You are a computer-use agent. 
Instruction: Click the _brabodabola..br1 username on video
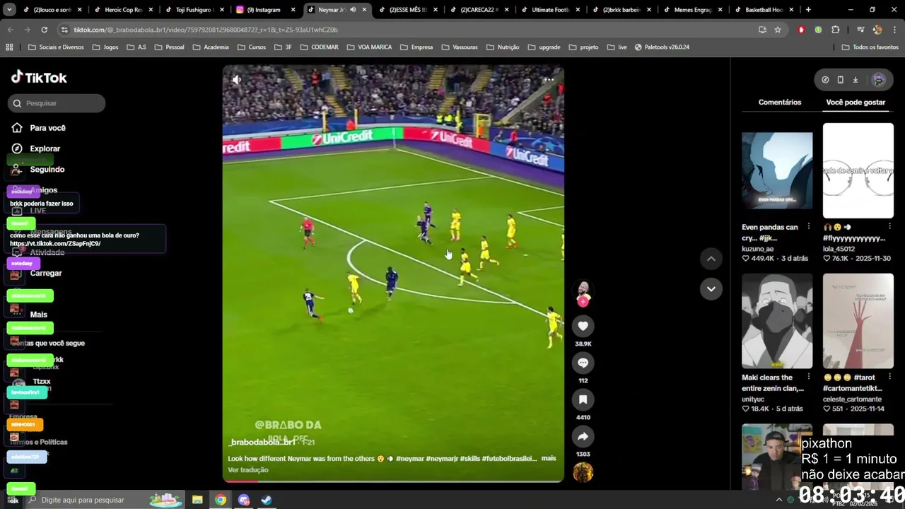262,442
